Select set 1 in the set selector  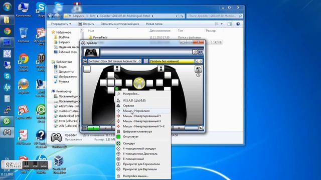[94, 128]
